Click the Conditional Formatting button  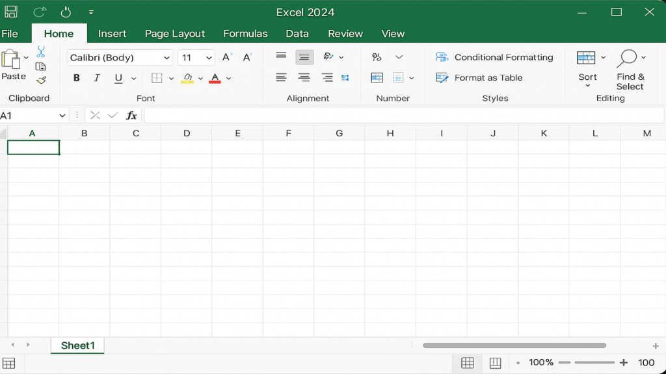494,57
